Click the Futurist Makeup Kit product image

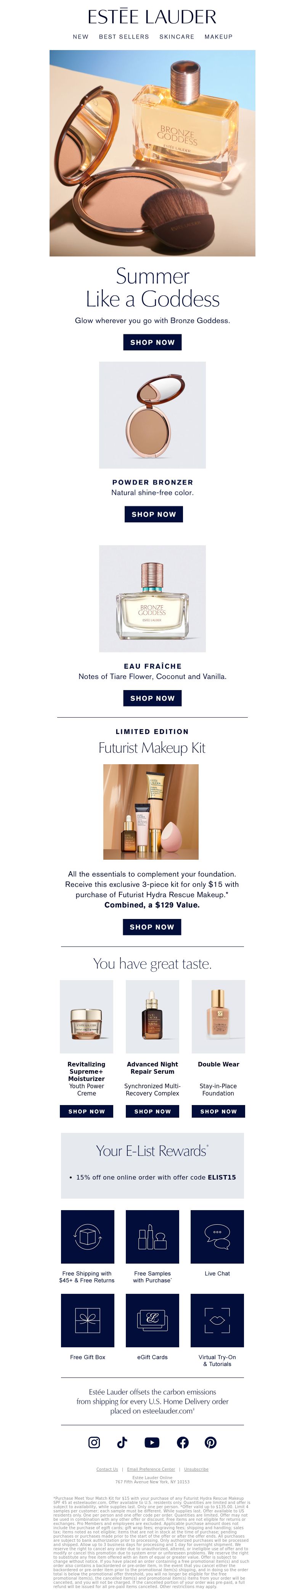coord(151,812)
